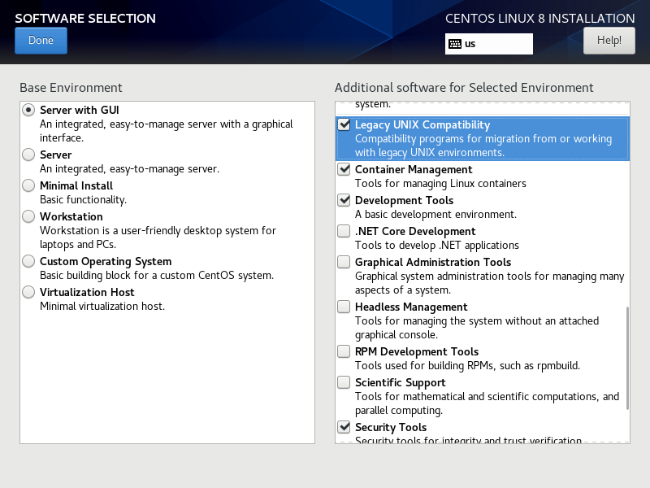
Task: Click 'Basic building block for a custom CentOS system.'
Action: pyautogui.click(x=157, y=276)
